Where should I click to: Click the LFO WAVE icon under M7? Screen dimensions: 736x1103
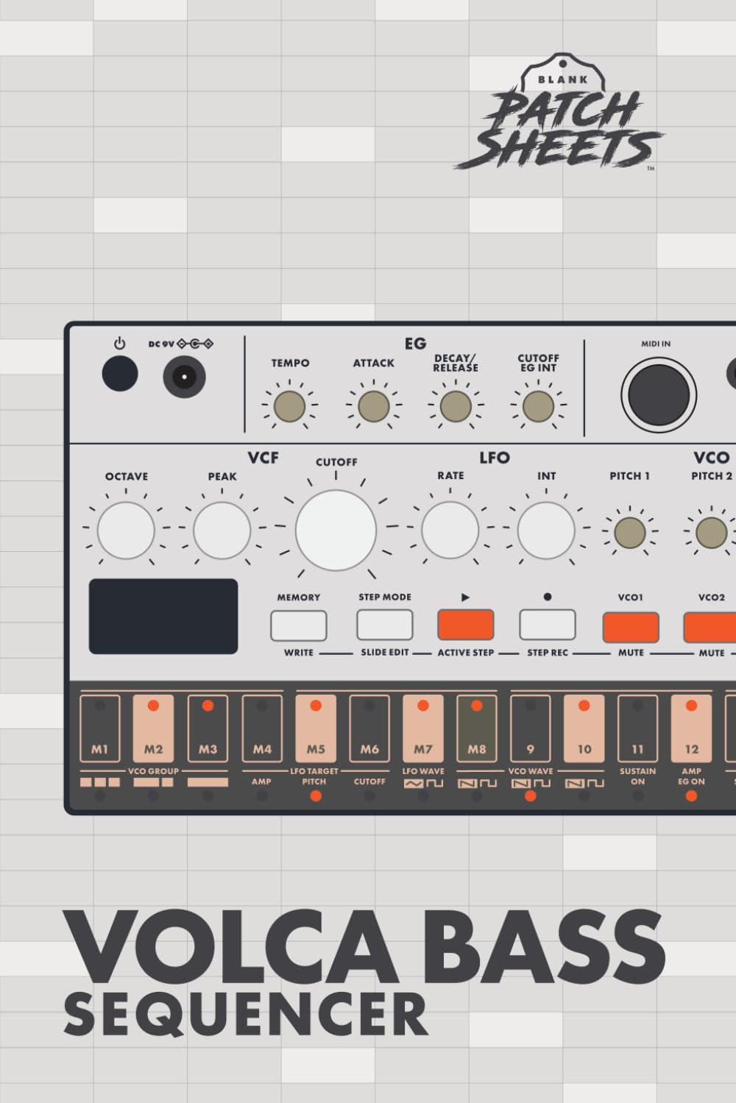[423, 783]
